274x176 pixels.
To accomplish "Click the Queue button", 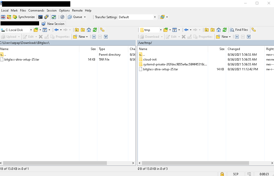I will [x=75, y=17].
